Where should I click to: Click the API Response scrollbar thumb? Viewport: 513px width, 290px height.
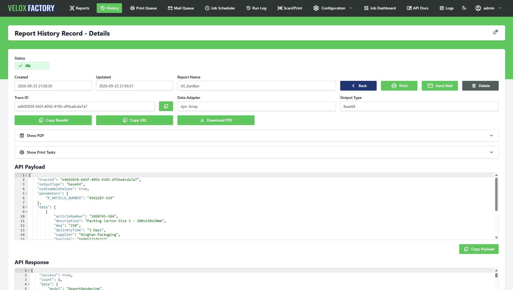tap(496, 275)
